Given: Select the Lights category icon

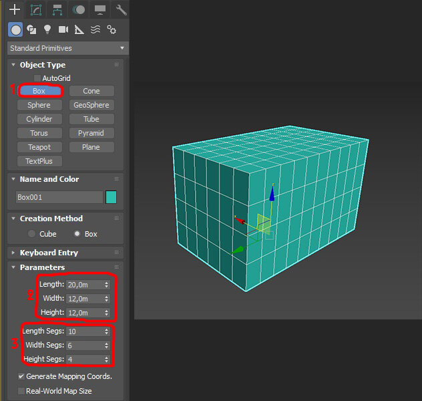Looking at the screenshot, I should pyautogui.click(x=47, y=29).
